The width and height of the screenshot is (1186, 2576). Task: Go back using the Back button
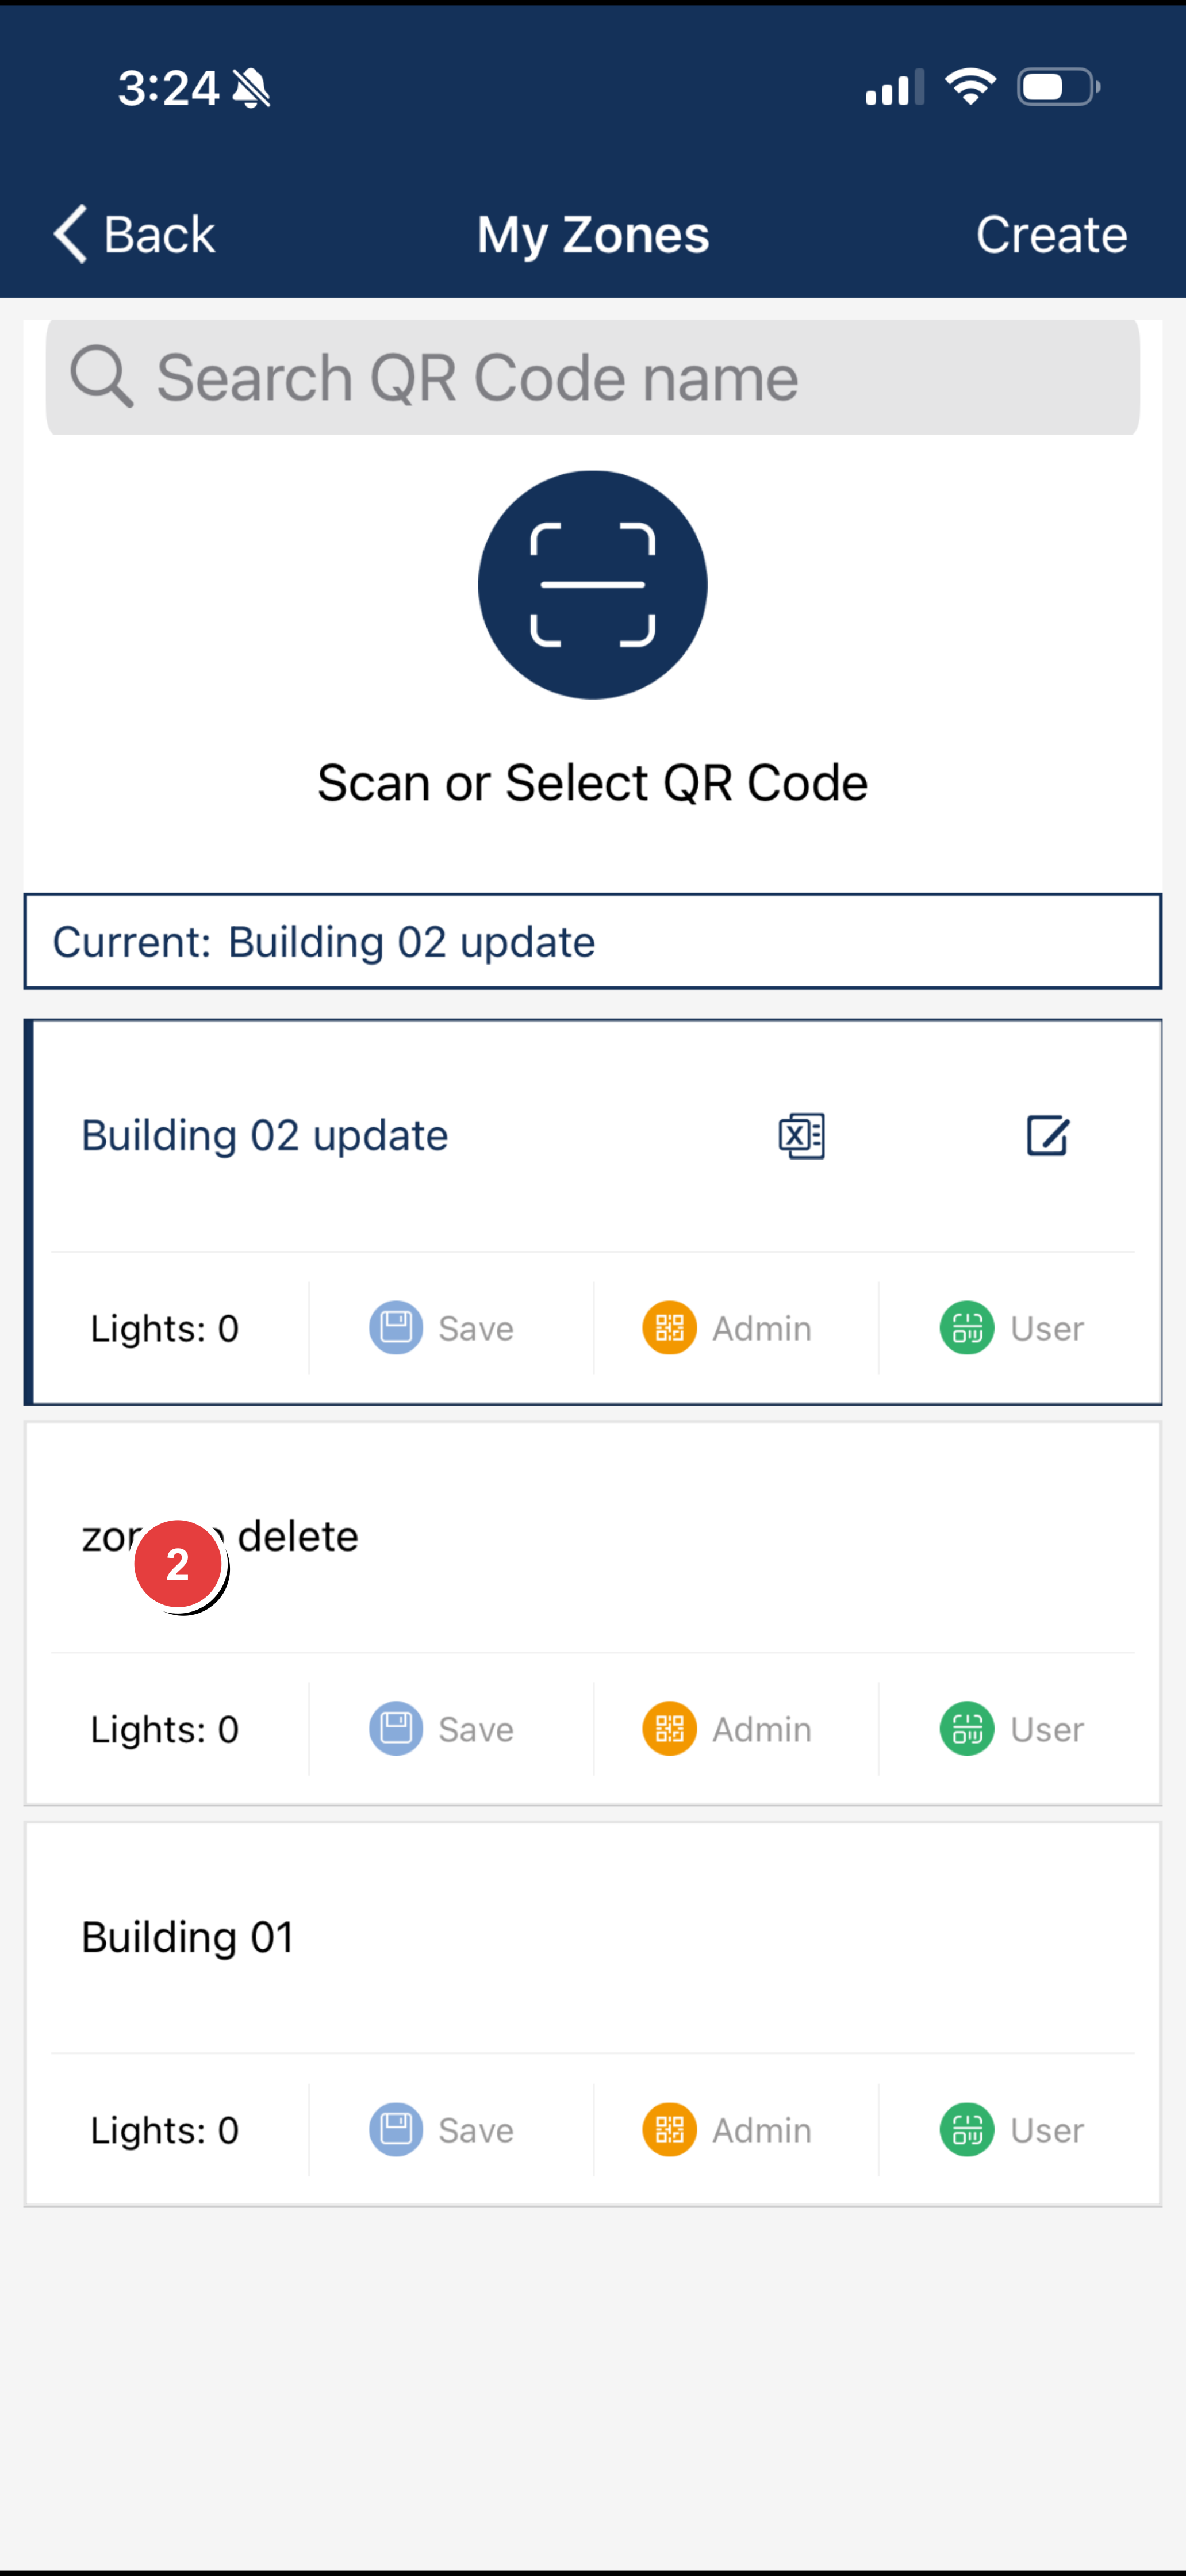tap(134, 235)
